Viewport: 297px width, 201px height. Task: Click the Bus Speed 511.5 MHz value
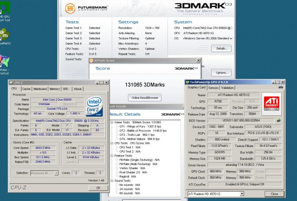43,157
